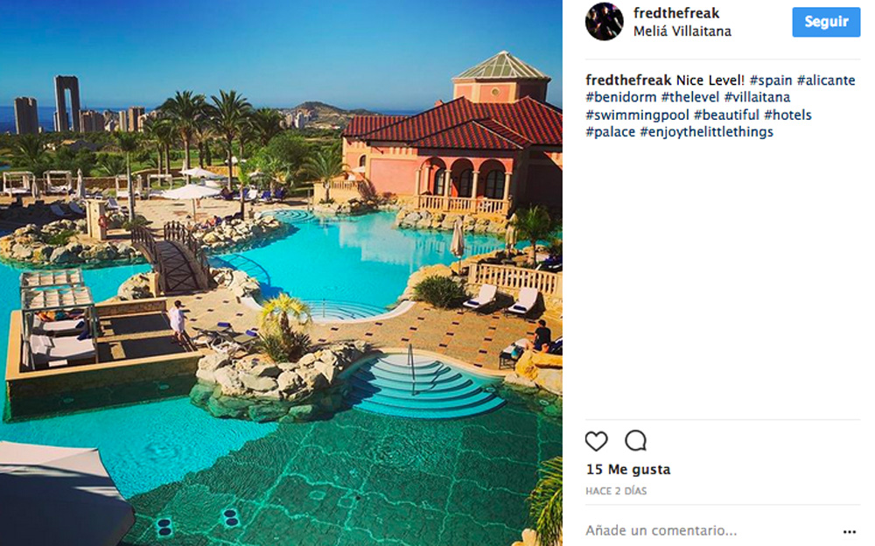
Task: Open the #enjoythelittlethings hashtag
Action: [x=706, y=132]
